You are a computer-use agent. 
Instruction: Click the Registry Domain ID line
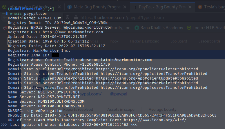tap(58, 23)
